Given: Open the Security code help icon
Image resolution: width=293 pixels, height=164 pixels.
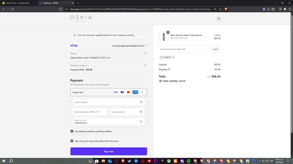Looking at the screenshot, I should tap(141, 112).
